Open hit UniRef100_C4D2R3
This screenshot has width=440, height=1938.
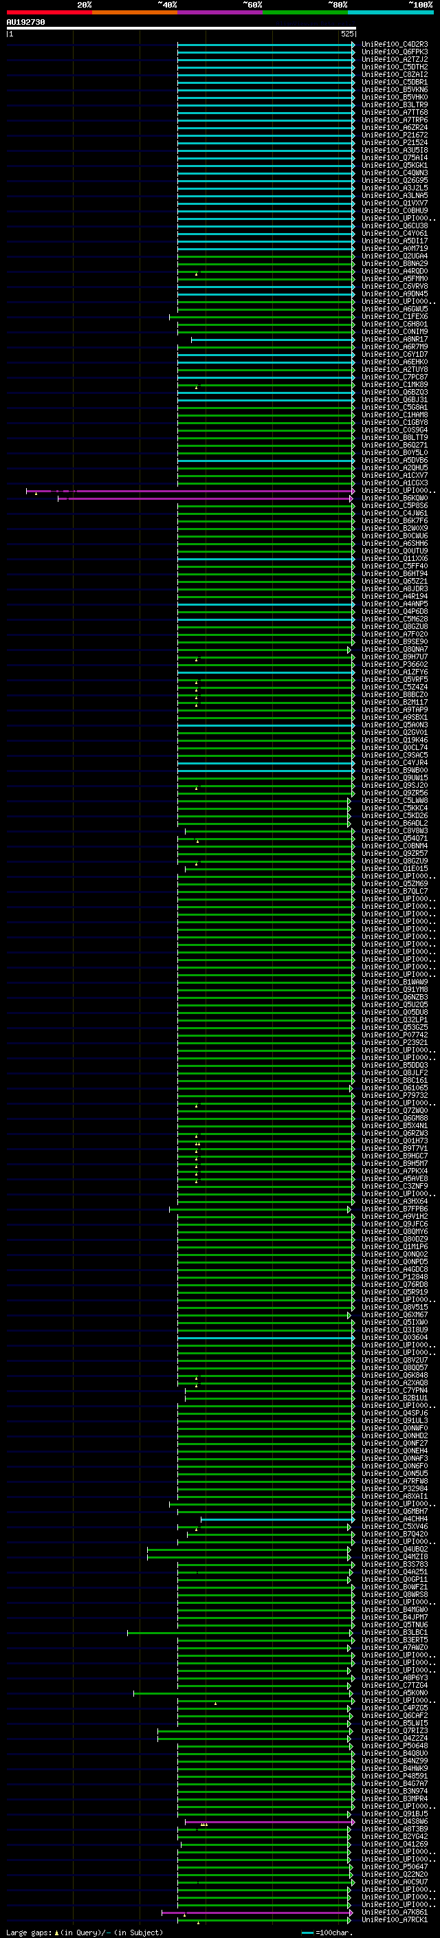[395, 45]
